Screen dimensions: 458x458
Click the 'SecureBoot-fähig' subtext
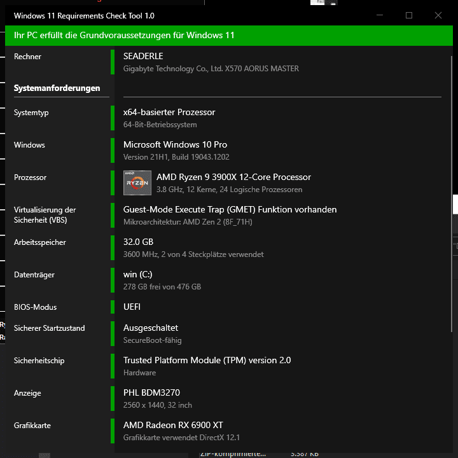pos(152,340)
